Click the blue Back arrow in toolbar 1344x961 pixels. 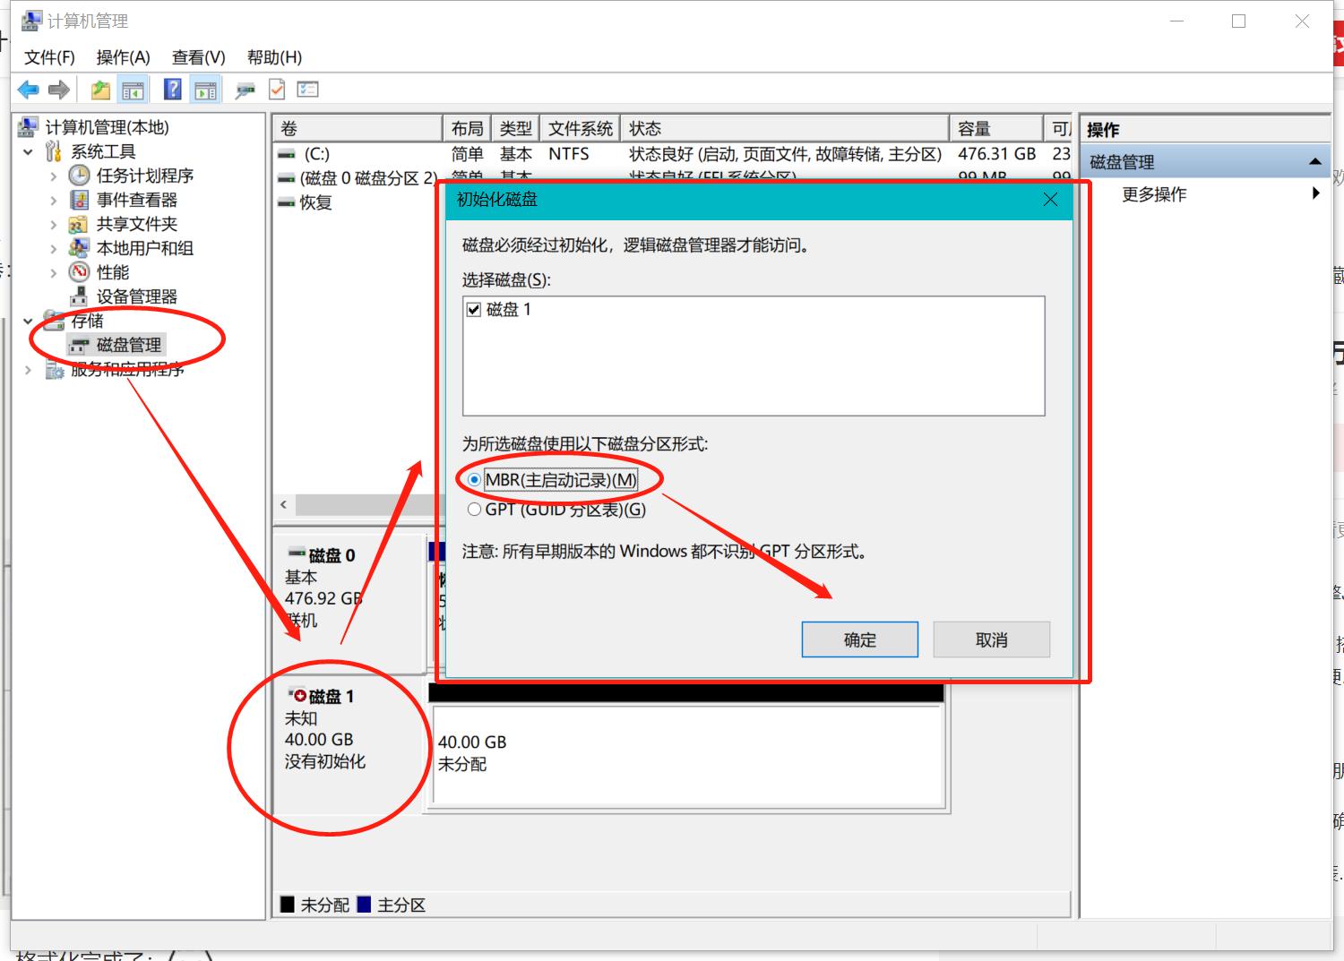pos(29,90)
